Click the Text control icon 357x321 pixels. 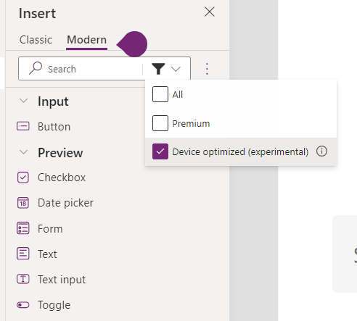tap(23, 254)
